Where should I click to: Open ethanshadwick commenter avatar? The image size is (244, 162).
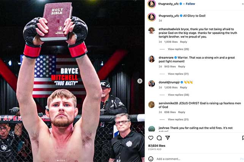coord(152,30)
